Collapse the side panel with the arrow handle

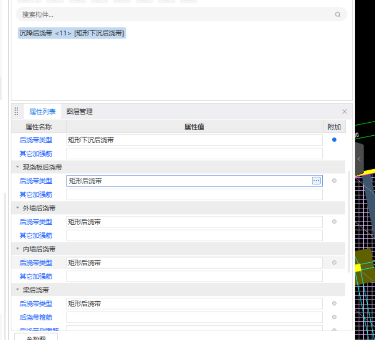pos(359,159)
